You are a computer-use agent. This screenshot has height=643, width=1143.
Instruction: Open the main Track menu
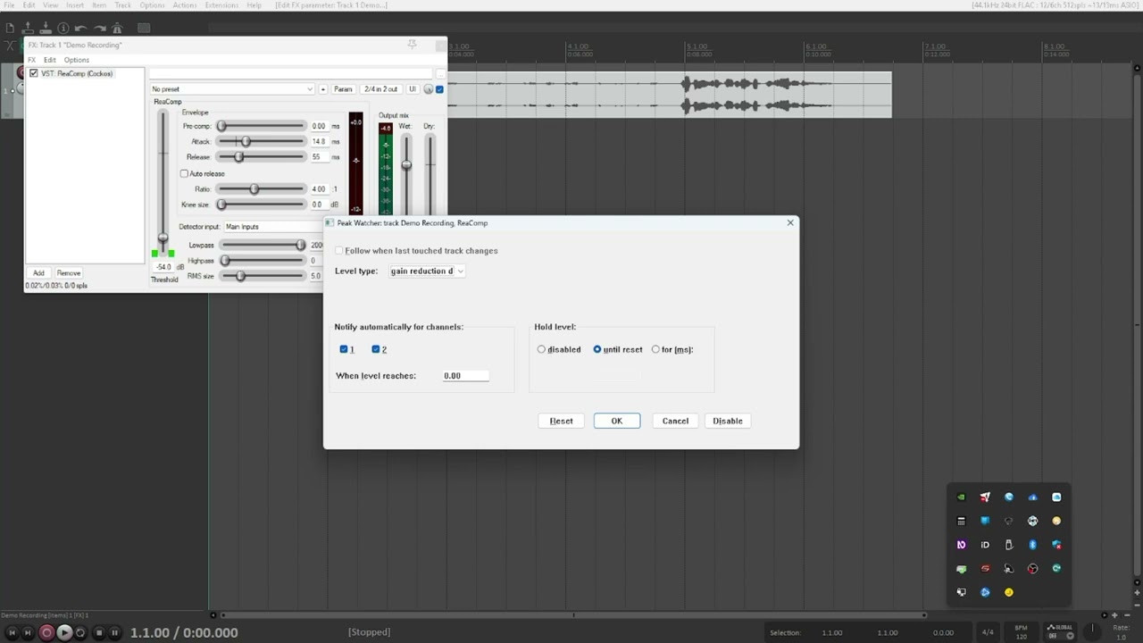(122, 5)
